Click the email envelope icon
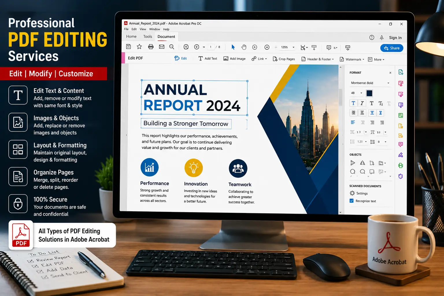Screen dimensions: 444x296 click(162, 47)
